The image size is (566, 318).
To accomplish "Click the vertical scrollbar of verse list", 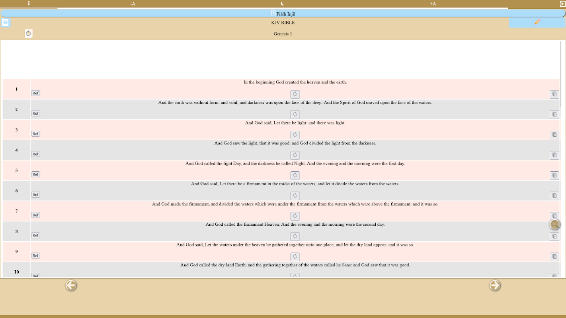I will [x=561, y=74].
